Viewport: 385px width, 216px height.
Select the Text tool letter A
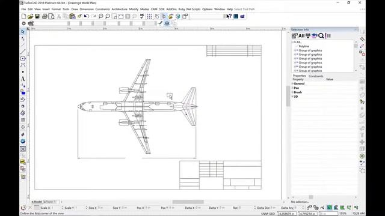pos(23,79)
